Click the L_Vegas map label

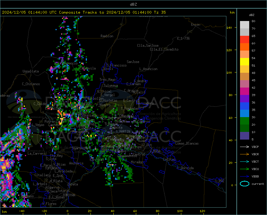click(38, 125)
